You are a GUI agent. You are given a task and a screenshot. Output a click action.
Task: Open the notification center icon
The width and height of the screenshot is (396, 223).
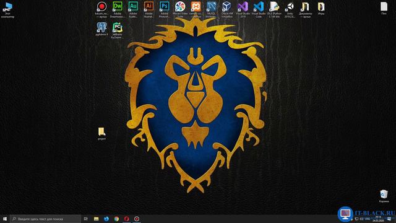(389, 219)
